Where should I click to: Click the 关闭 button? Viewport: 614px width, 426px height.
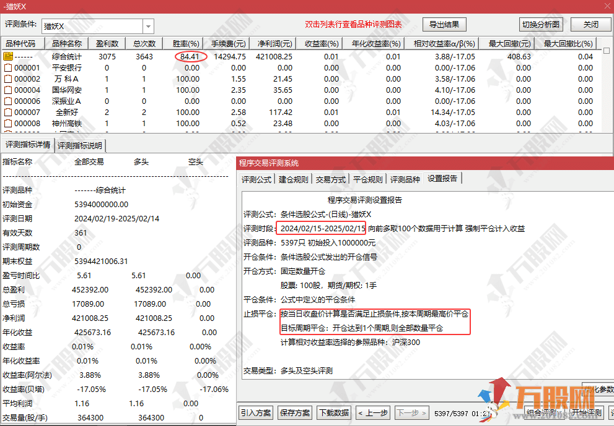tap(591, 24)
